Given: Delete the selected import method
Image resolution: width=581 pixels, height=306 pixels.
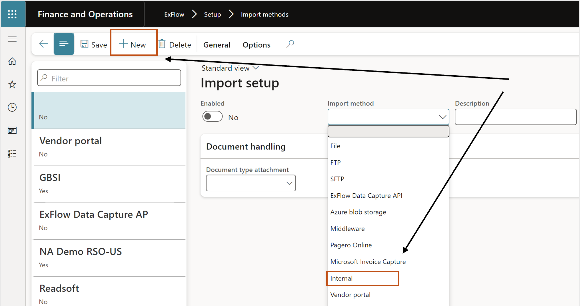Looking at the screenshot, I should pyautogui.click(x=175, y=44).
